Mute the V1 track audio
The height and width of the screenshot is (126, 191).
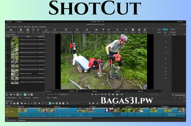(10, 112)
